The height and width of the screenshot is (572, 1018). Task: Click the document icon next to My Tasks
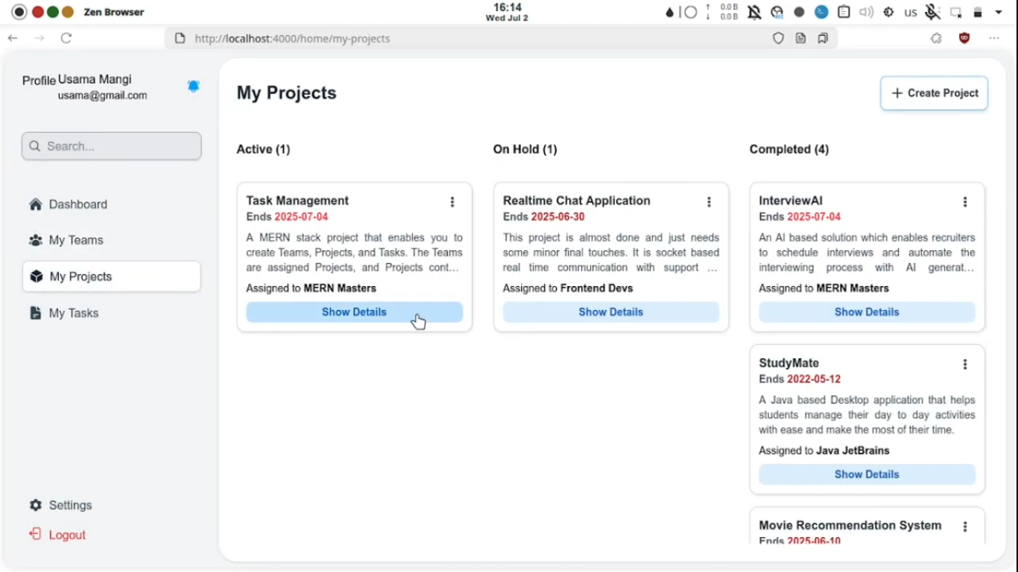coord(35,313)
